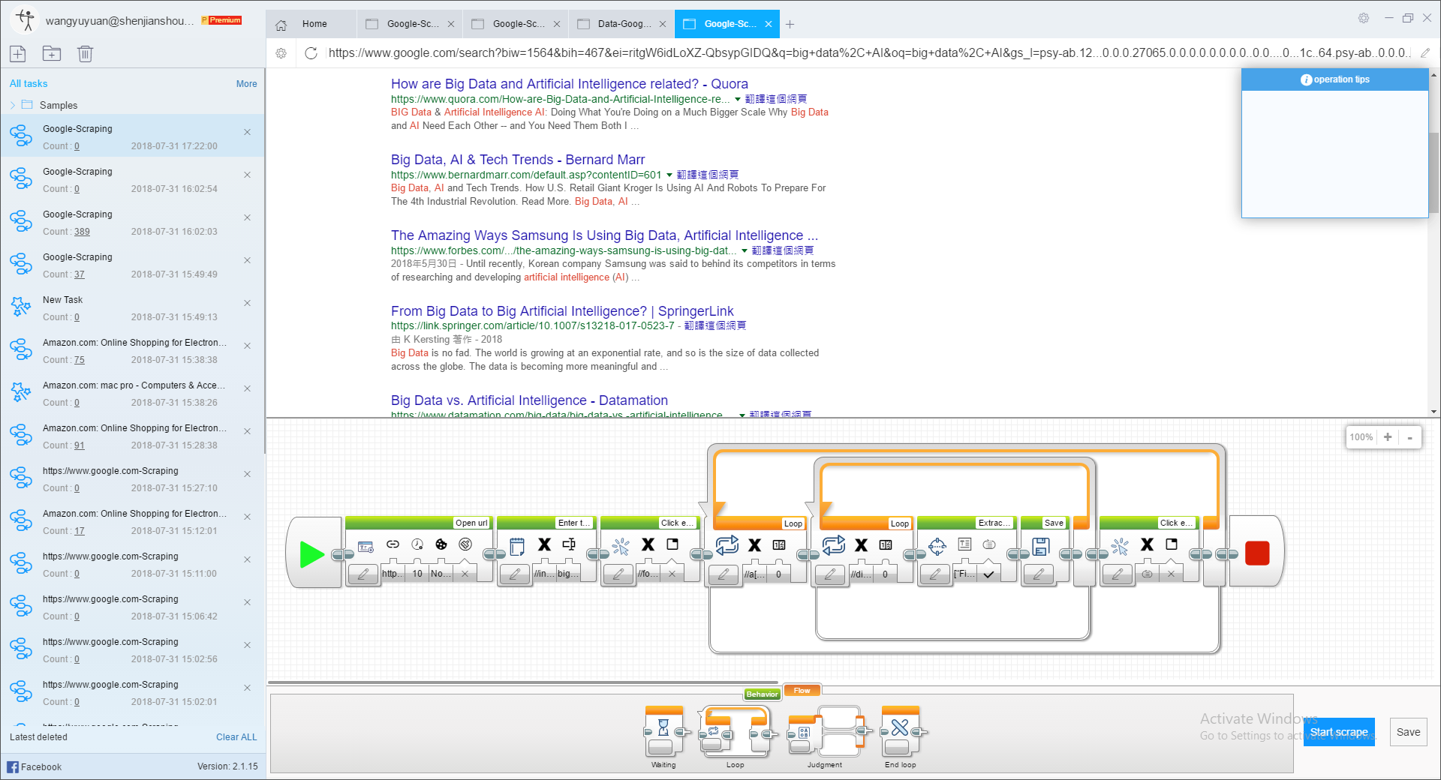
Task: Click the browser reload icon
Action: [311, 53]
